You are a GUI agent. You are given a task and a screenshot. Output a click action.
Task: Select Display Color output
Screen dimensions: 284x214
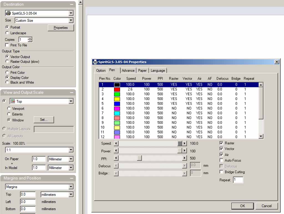[x=7, y=77]
